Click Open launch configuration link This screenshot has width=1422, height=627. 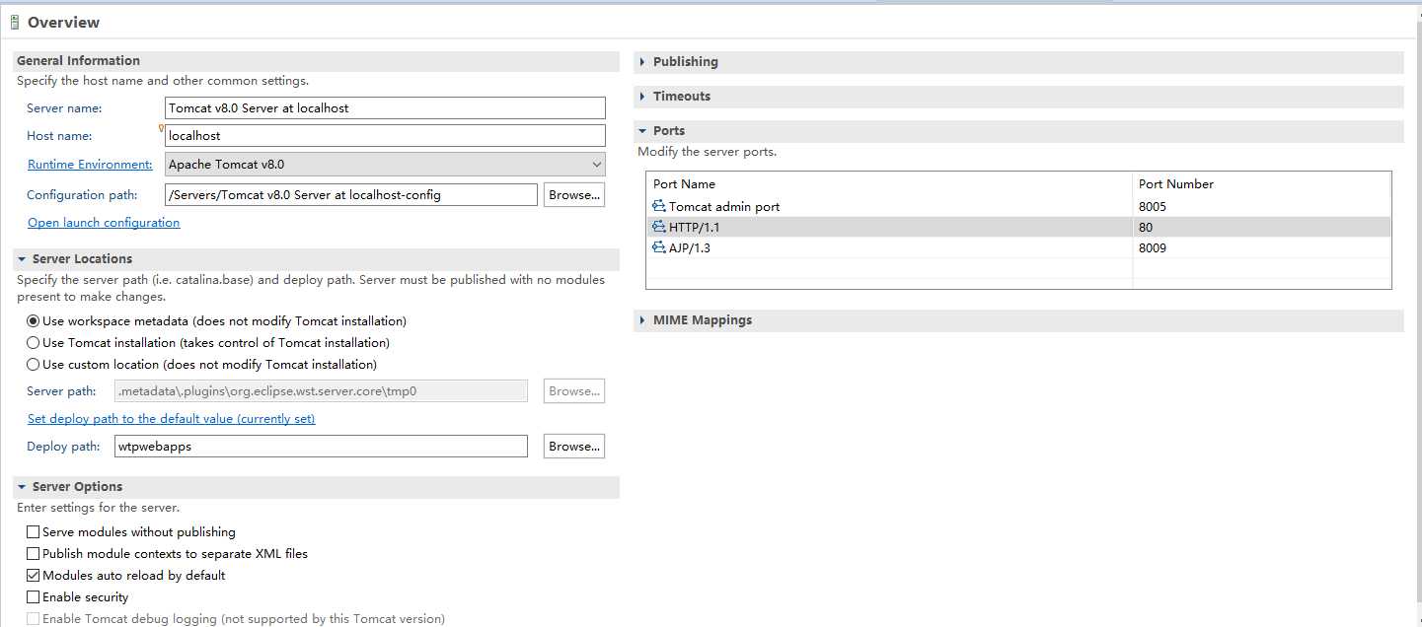click(x=104, y=223)
